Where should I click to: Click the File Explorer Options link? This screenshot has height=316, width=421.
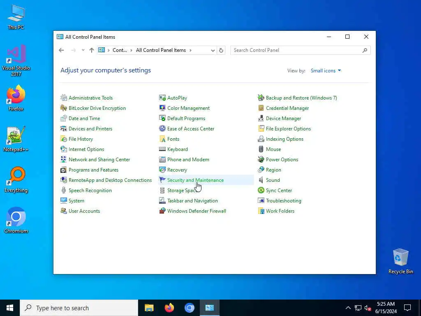pyautogui.click(x=288, y=129)
